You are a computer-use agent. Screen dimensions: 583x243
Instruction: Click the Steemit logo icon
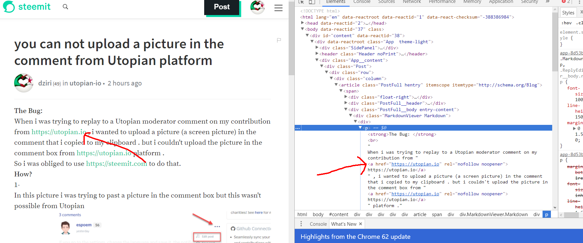(9, 7)
